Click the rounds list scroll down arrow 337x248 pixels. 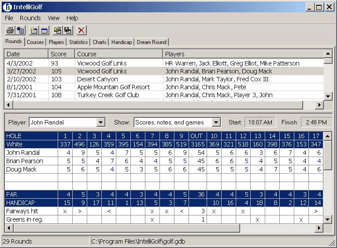click(x=328, y=96)
